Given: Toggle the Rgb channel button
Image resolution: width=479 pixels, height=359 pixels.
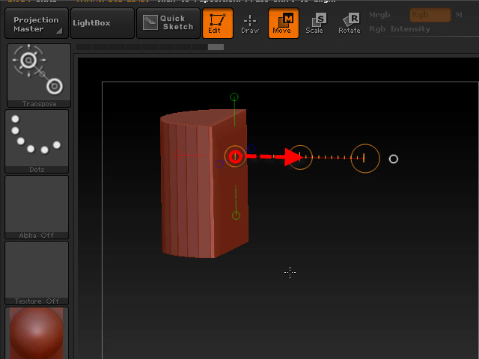Looking at the screenshot, I should point(430,15).
